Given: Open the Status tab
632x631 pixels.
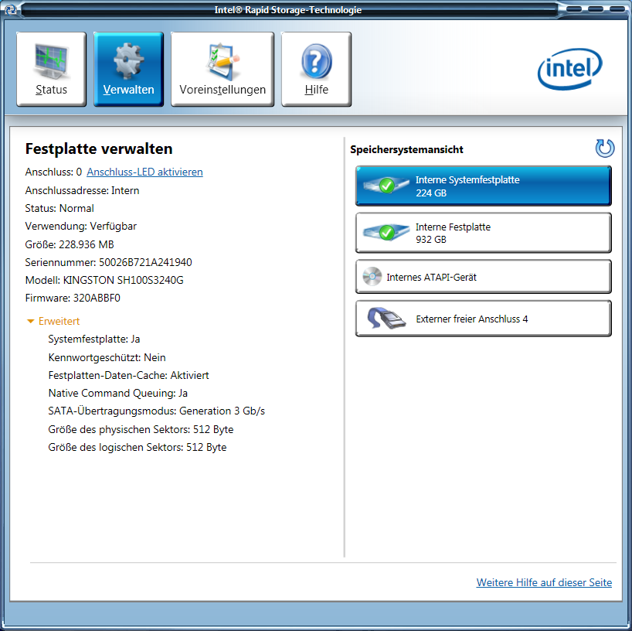Looking at the screenshot, I should 51,69.
